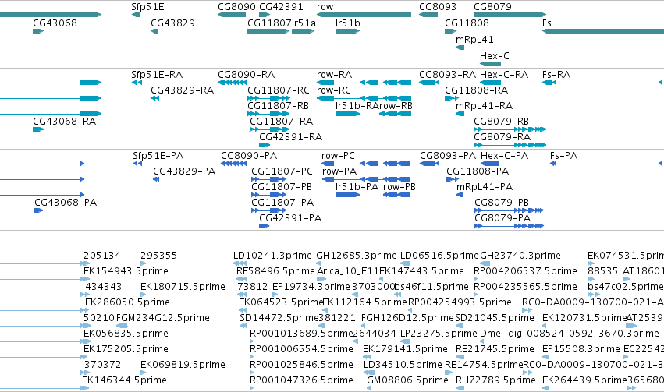The image size is (664, 392).
Task: Select transcript Sfp51E-RA
Action: [x=157, y=75]
